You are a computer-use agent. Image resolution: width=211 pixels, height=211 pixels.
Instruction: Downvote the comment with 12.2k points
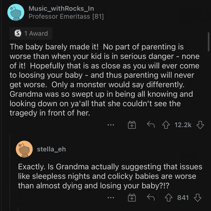(x=200, y=125)
